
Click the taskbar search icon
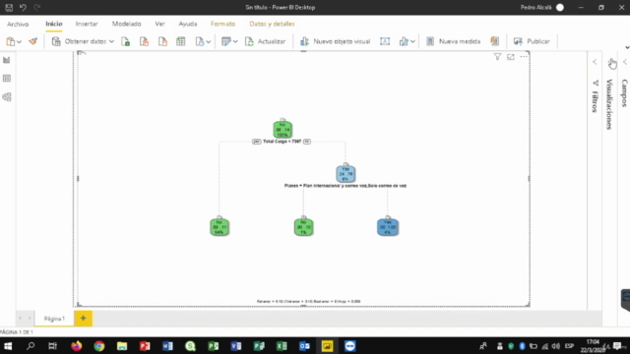coord(31,346)
